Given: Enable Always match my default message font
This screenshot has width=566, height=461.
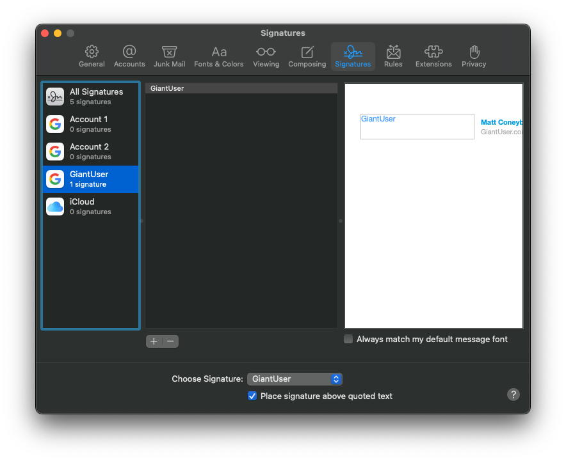Looking at the screenshot, I should tap(348, 339).
